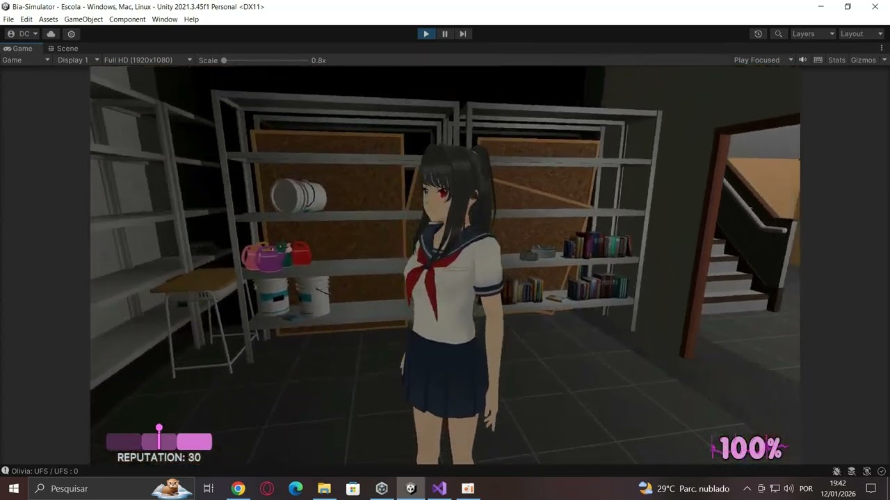The image size is (890, 500).
Task: Open the Play Focused dropdown
Action: click(x=763, y=60)
